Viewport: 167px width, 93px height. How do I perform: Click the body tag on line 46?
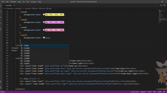click(14, 51)
